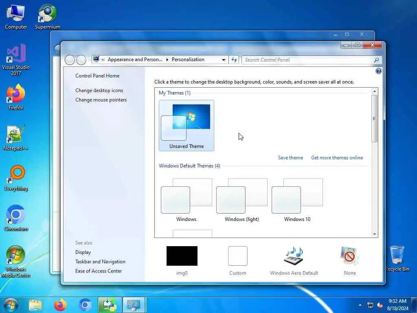Maximize the background window behind Personalization
This screenshot has height=313, width=417.
(347, 34)
